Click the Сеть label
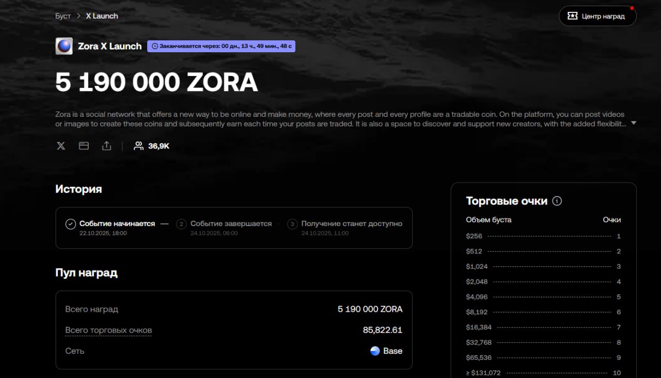 tap(74, 351)
